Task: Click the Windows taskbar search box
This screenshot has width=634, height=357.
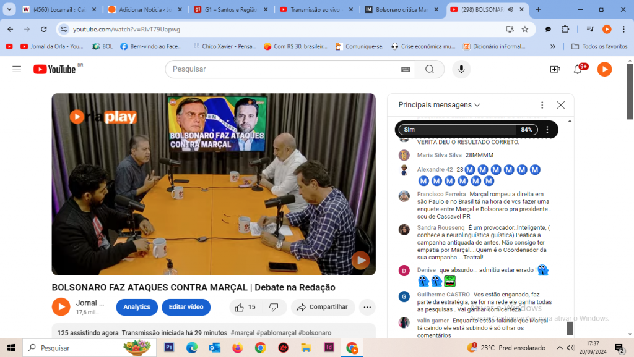Action: click(x=89, y=348)
